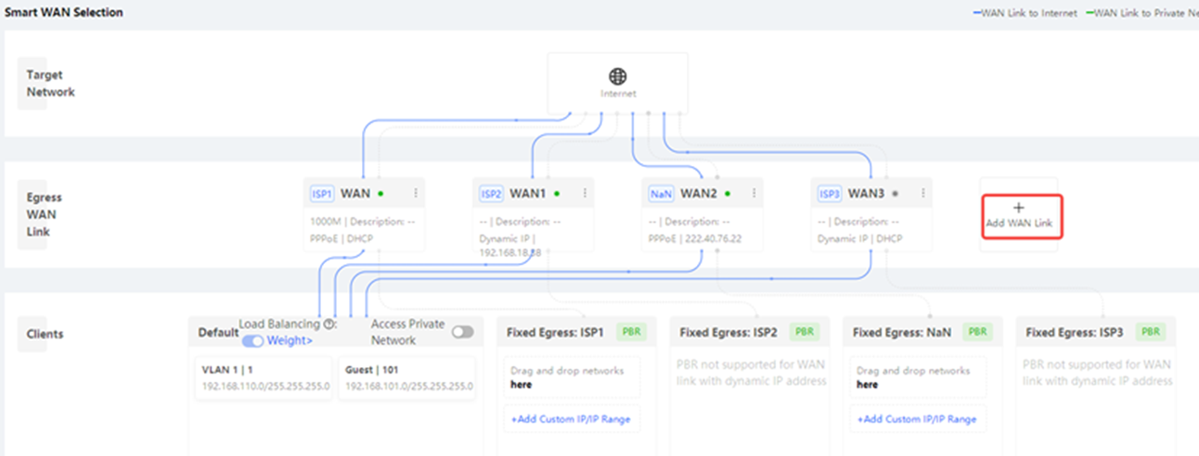Open the three-dot menu on WAN3 card
The height and width of the screenshot is (456, 1199).
(922, 194)
